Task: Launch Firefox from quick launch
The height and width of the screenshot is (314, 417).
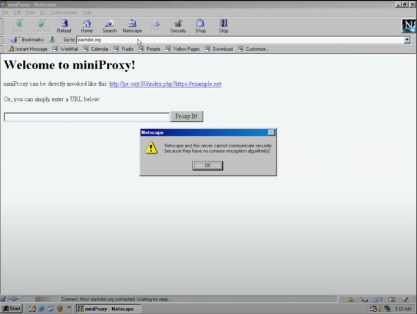Action: coord(60,309)
